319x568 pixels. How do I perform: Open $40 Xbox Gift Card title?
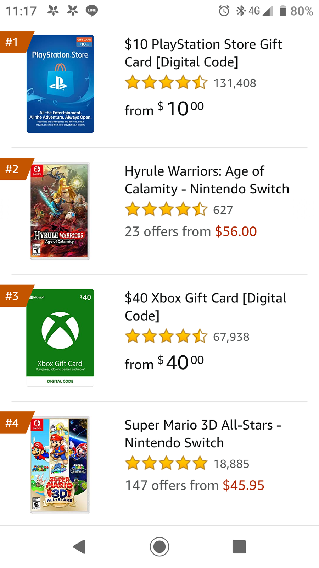205,306
